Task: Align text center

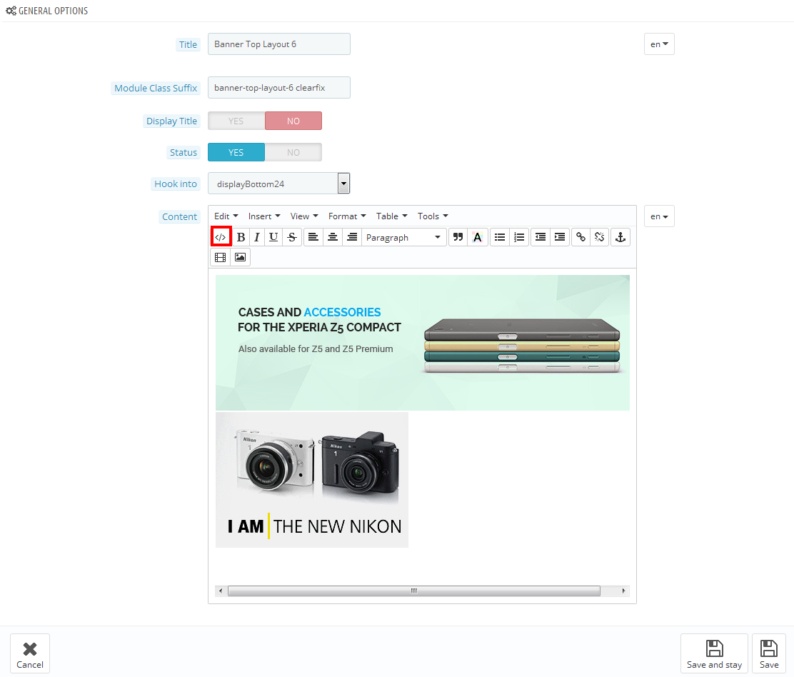Action: [333, 237]
